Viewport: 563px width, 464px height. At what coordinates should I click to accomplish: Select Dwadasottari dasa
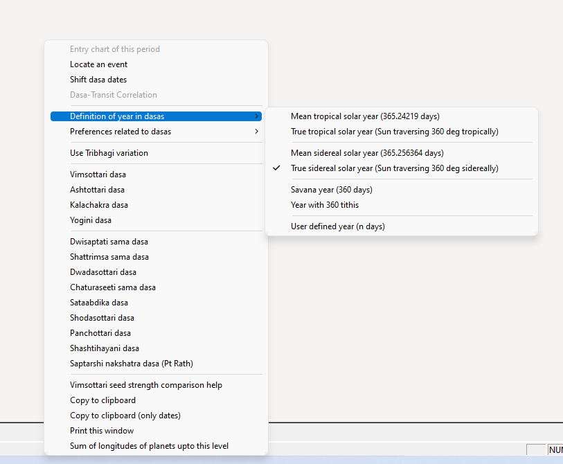(x=157, y=272)
